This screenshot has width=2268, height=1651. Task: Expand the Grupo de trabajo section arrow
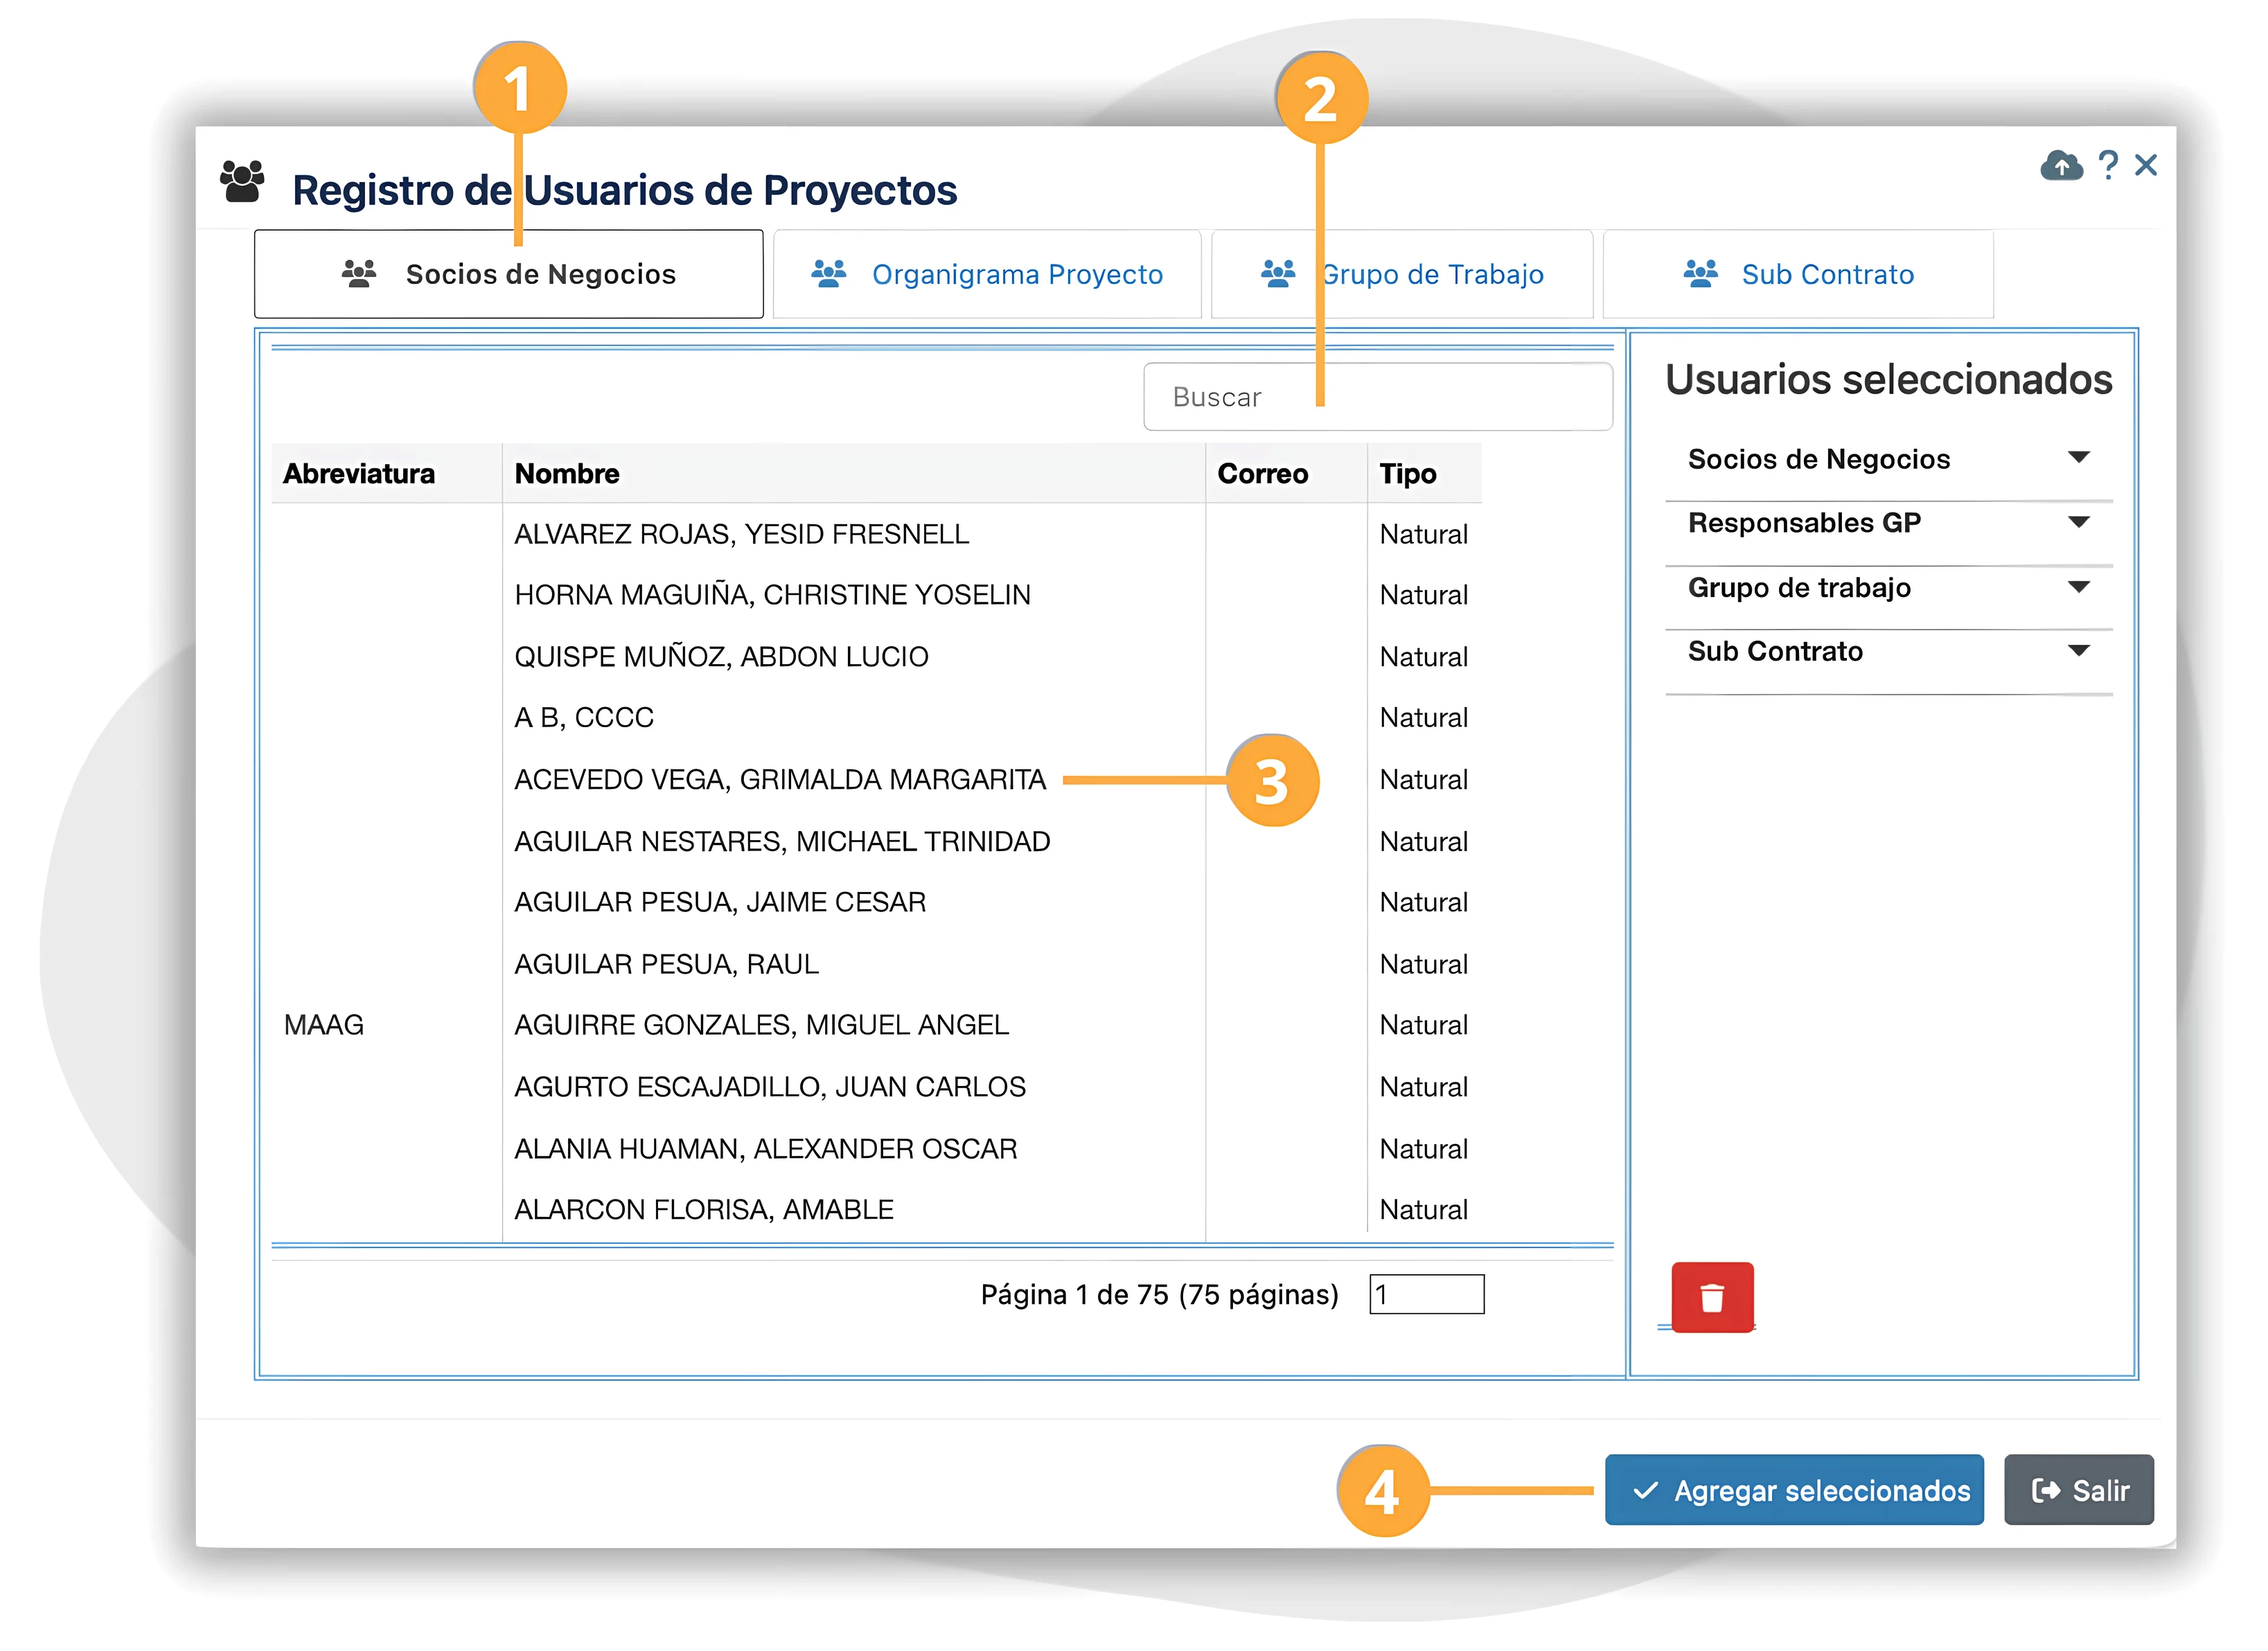[x=2078, y=587]
